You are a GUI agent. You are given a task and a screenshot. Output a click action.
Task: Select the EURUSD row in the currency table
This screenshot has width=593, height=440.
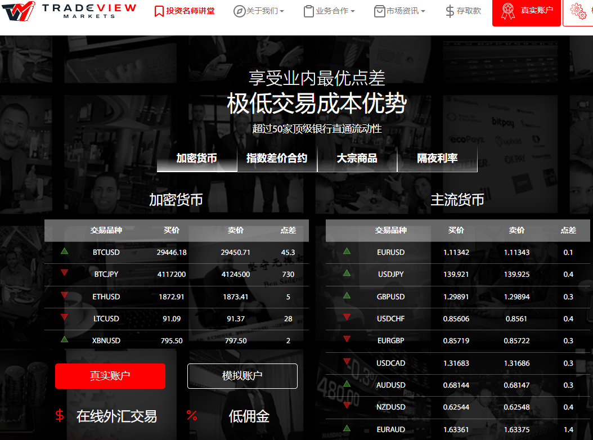(x=390, y=252)
